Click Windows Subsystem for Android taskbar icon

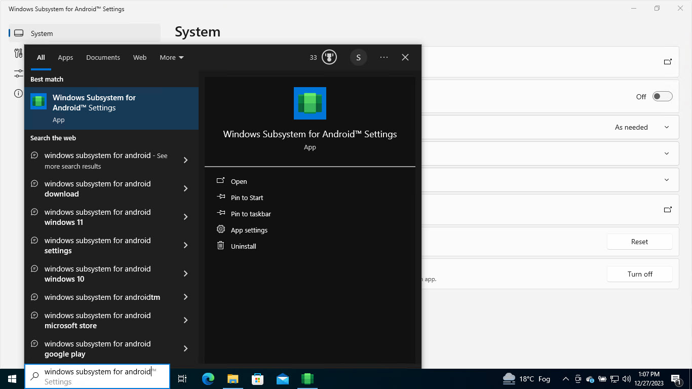tap(307, 378)
